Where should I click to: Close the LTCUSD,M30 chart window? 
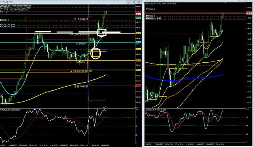pyautogui.click(x=139, y=2)
